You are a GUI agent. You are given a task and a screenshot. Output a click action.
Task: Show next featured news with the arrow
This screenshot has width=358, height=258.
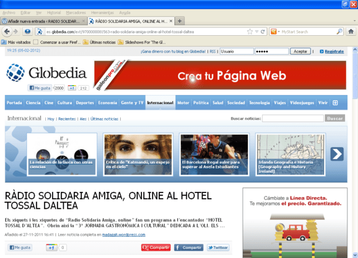click(x=337, y=154)
